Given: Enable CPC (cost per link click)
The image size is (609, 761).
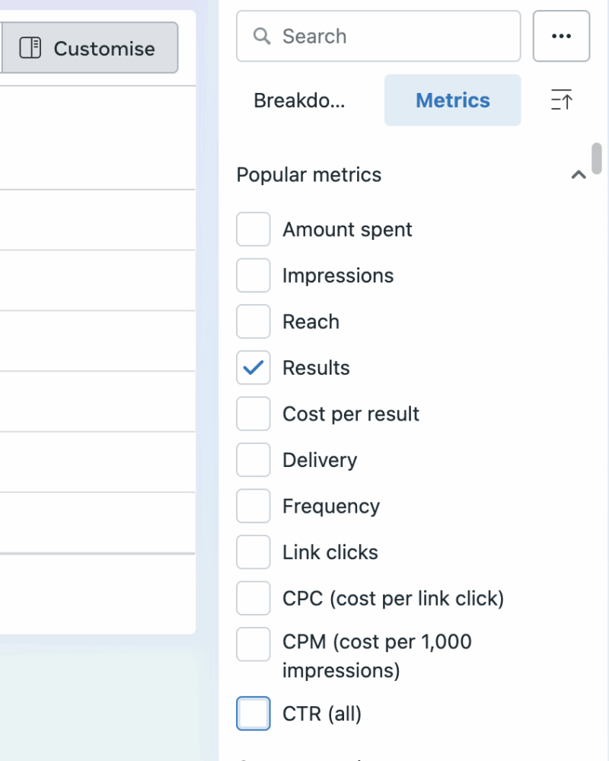Looking at the screenshot, I should pyautogui.click(x=253, y=598).
